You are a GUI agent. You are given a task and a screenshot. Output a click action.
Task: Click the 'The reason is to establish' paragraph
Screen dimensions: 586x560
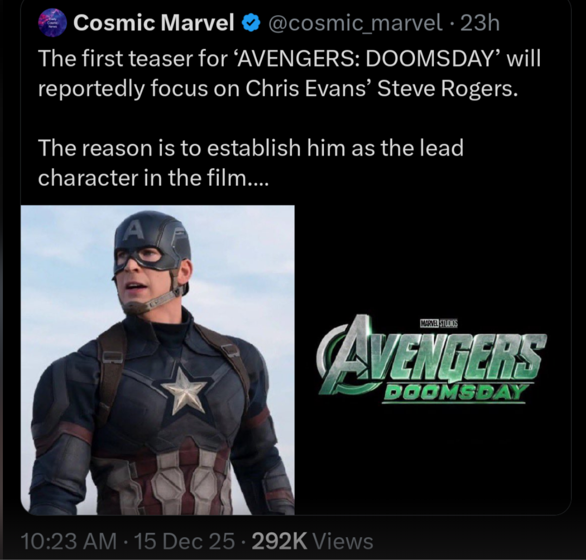(x=250, y=162)
